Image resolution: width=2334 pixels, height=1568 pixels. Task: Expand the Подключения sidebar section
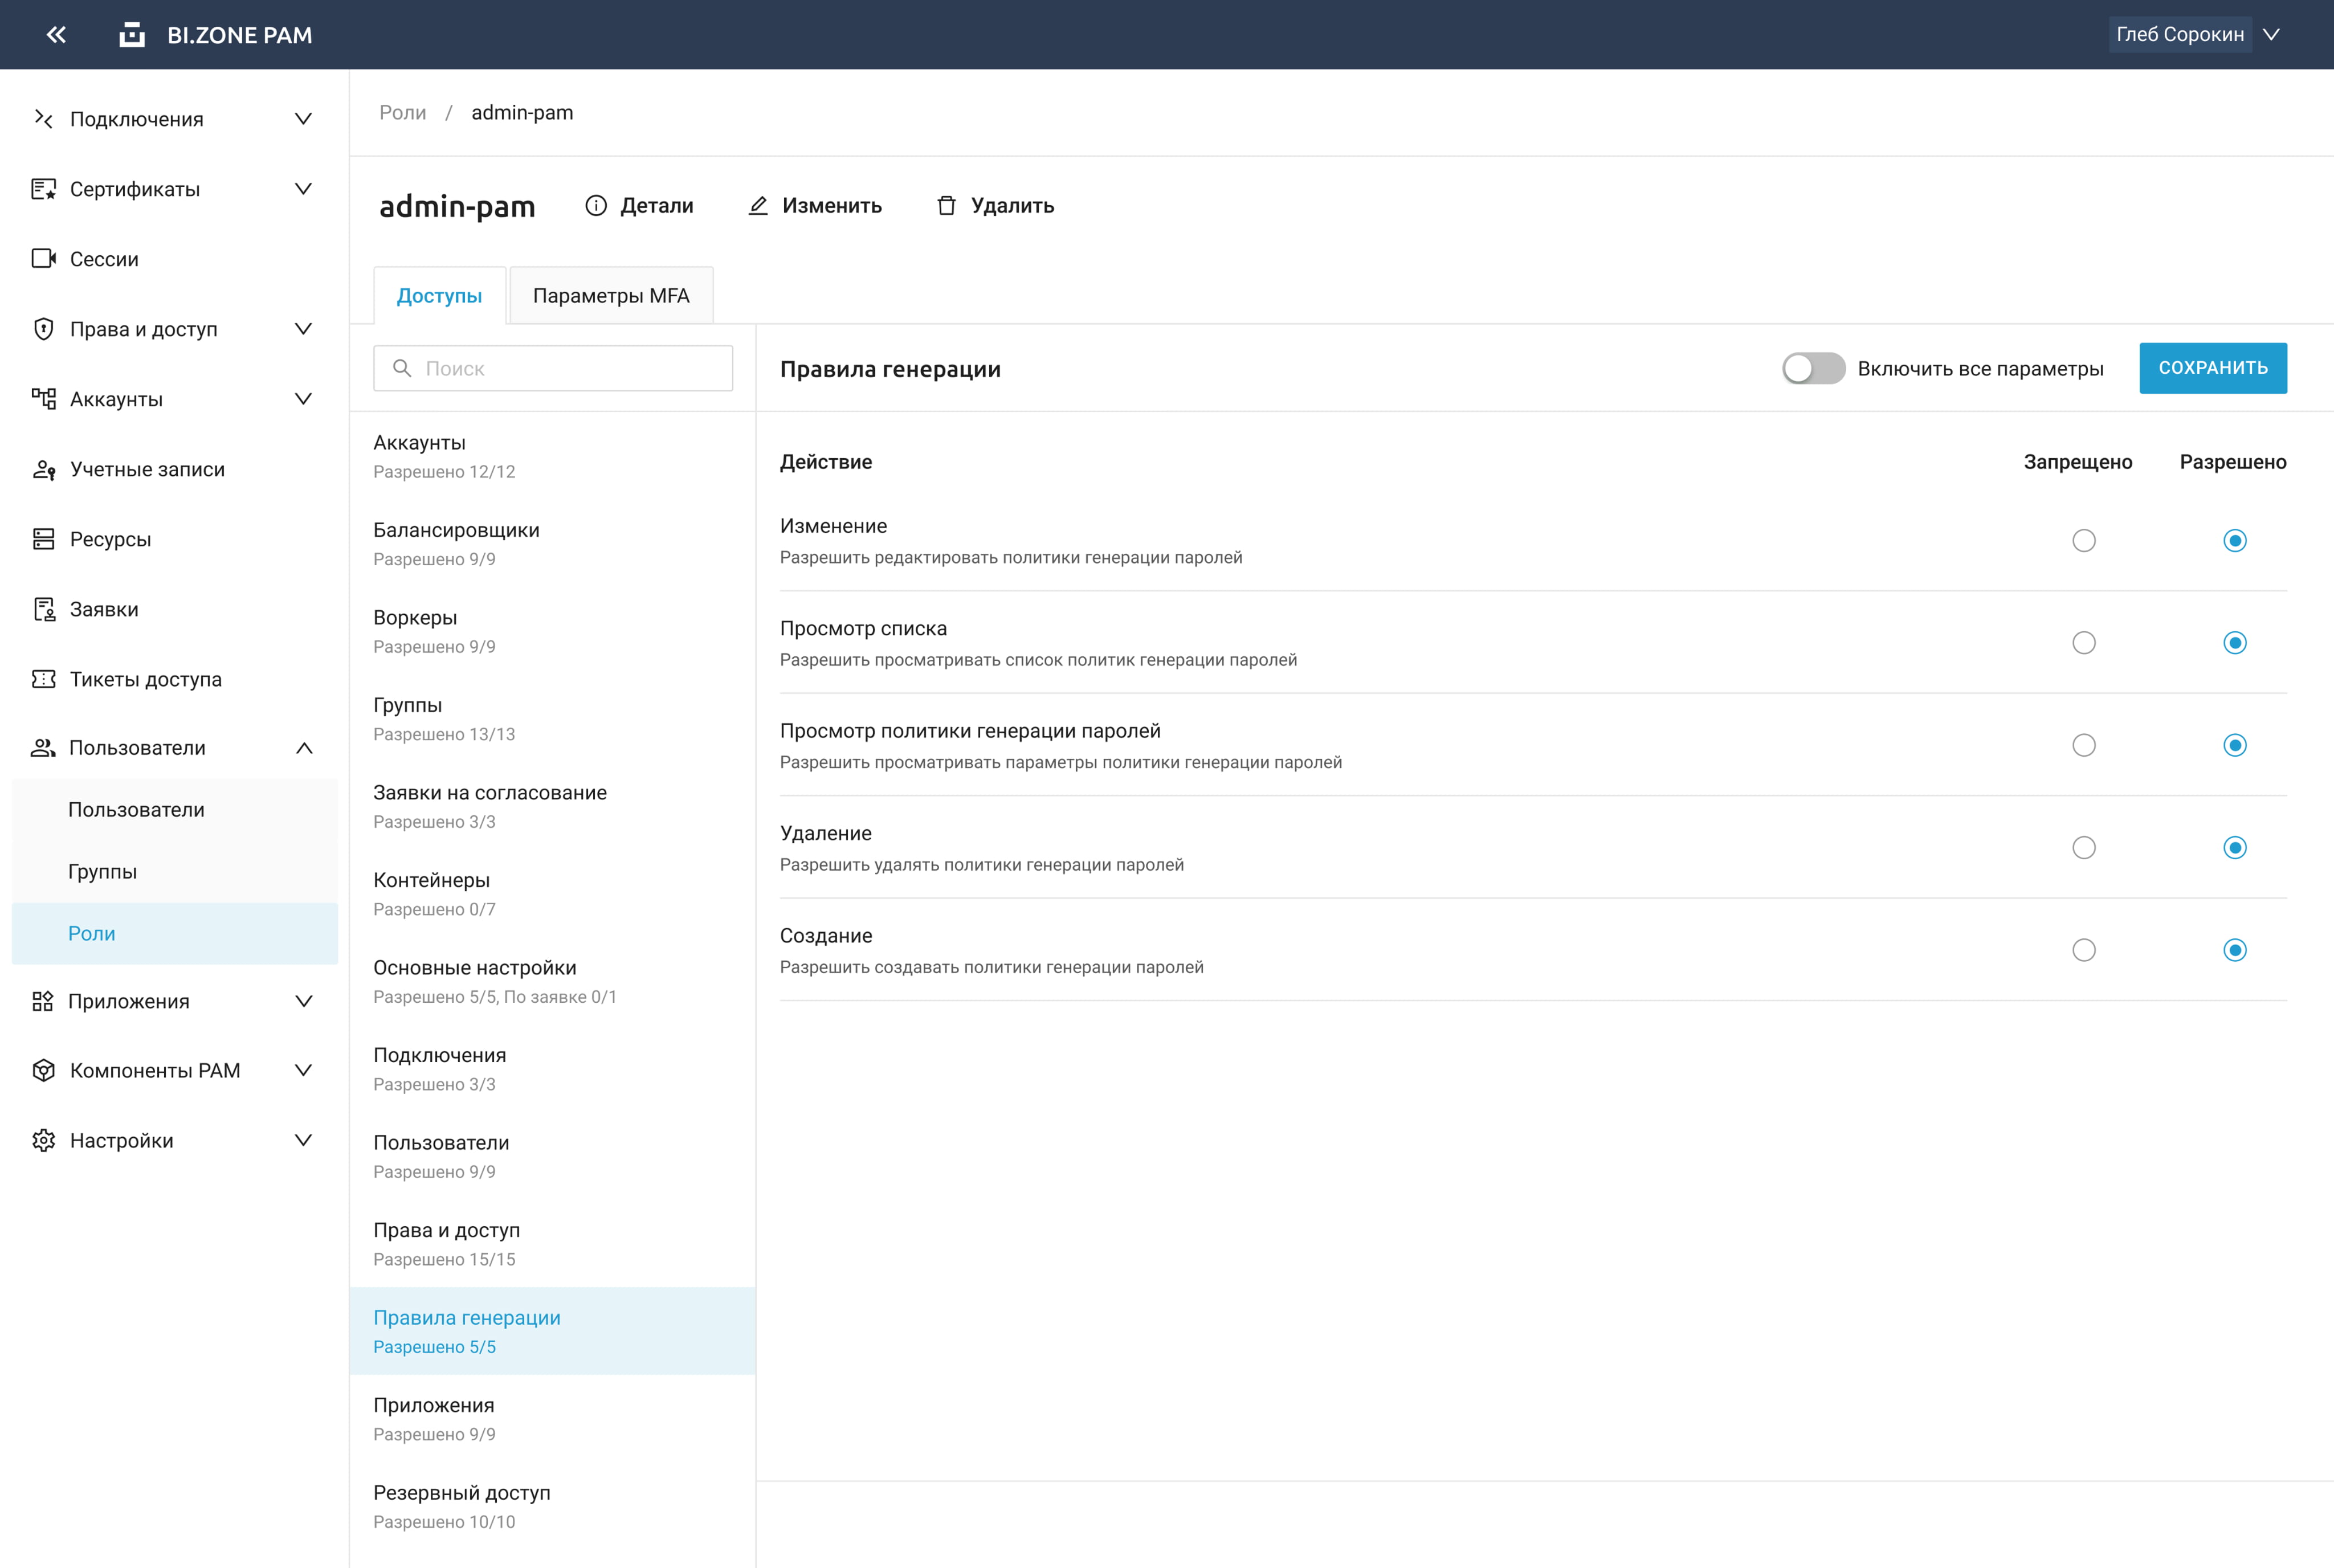[x=303, y=119]
